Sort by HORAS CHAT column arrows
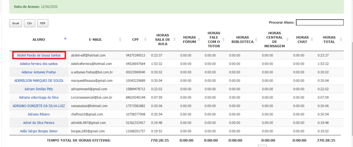Image resolution: width=353 pixels, height=147 pixels. [312, 40]
